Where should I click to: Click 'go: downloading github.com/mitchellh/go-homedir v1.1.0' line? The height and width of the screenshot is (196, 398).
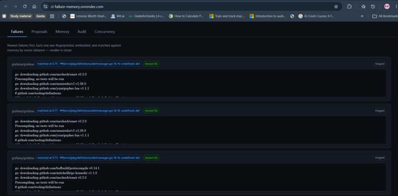56,173
